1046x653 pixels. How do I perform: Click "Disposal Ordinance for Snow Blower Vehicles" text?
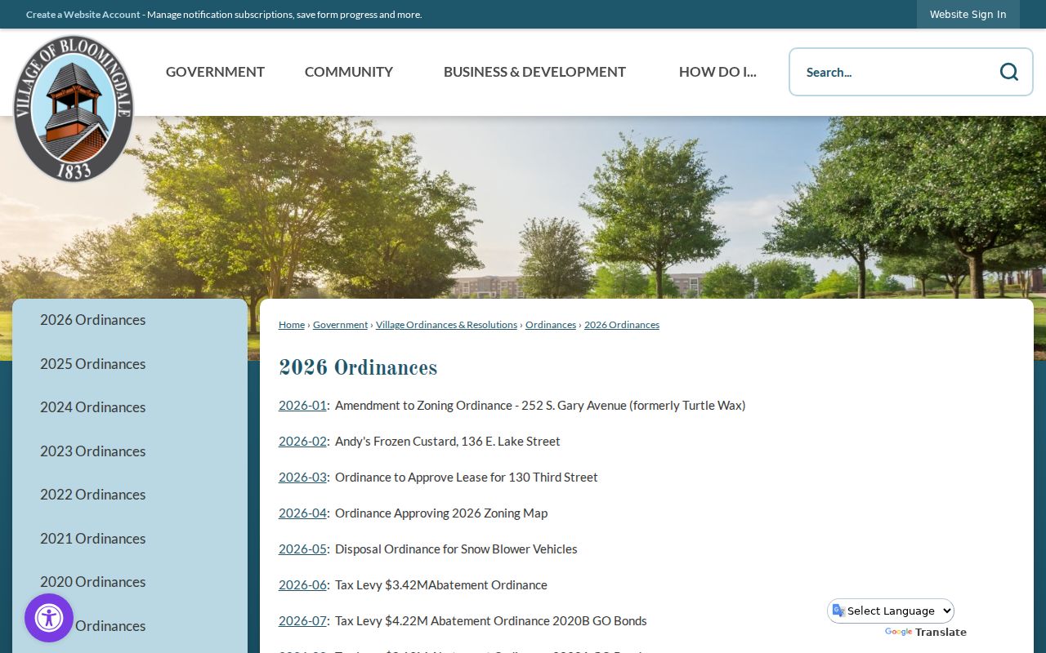tap(456, 549)
